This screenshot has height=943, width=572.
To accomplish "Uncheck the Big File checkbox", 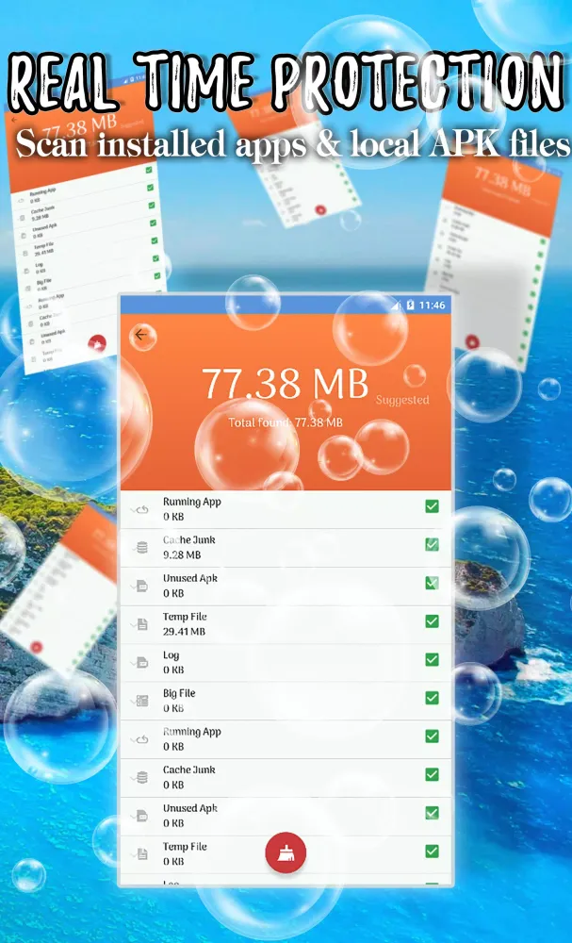I will point(432,698).
